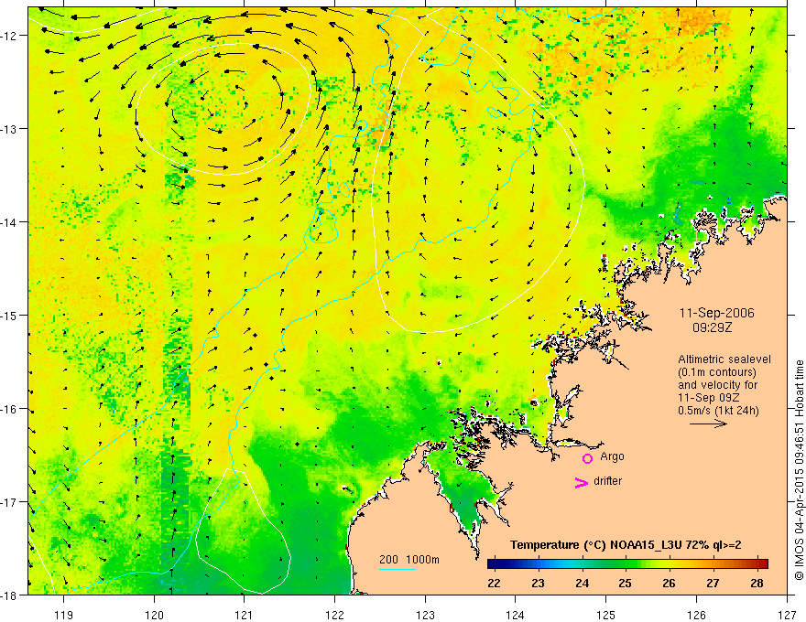
Task: Click the '25' colorbar tick label
Action: coord(625,583)
